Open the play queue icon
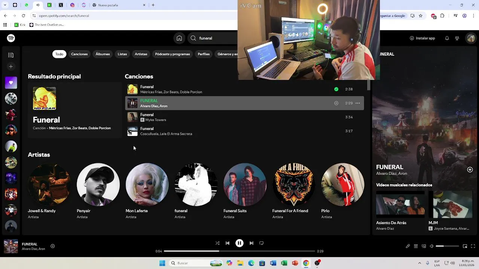The height and width of the screenshot is (269, 479). click(x=416, y=246)
